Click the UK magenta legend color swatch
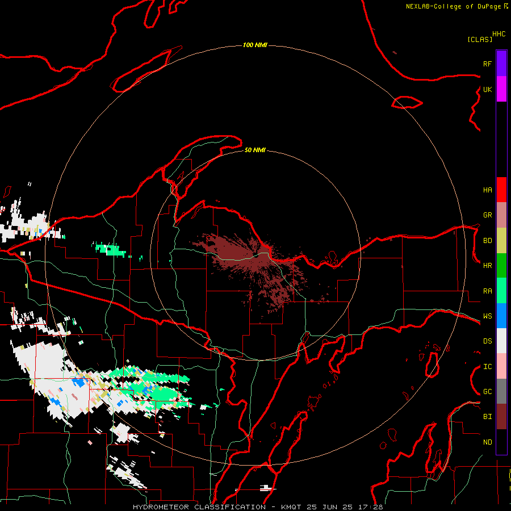 (x=501, y=89)
